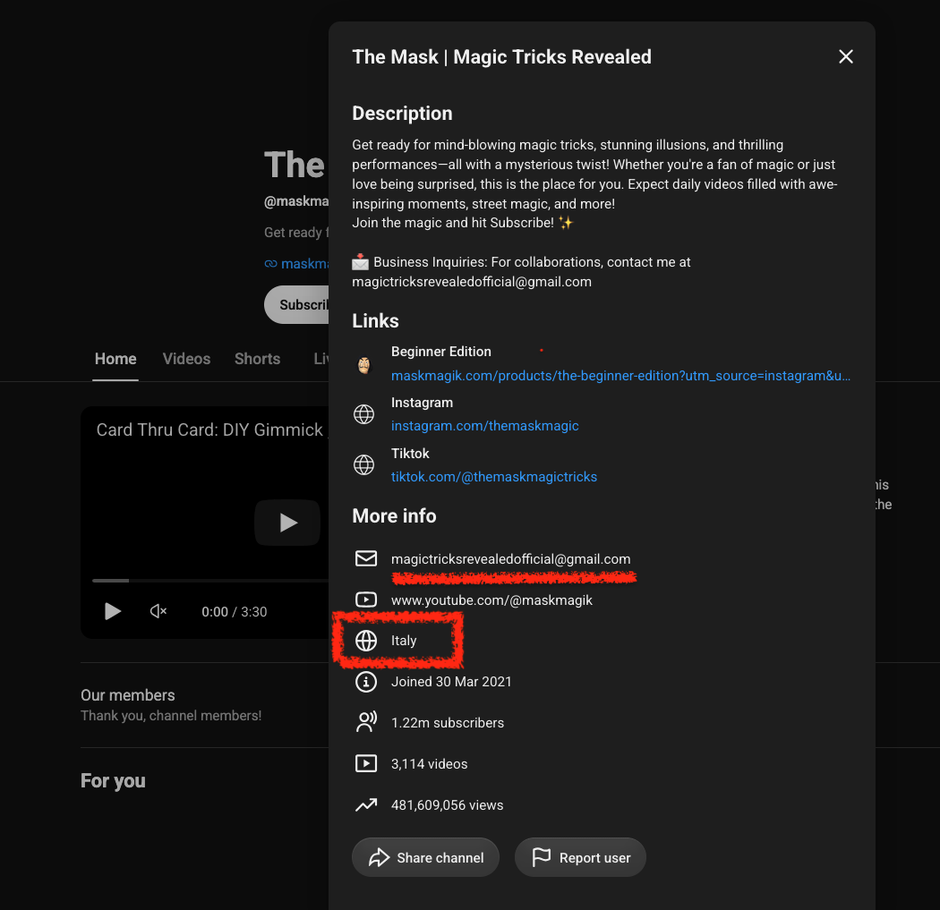Select the Joined 30 Mar 2021 text
The image size is (940, 910).
[451, 682]
